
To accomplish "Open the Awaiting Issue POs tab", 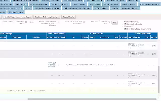I will click(x=51, y=1).
